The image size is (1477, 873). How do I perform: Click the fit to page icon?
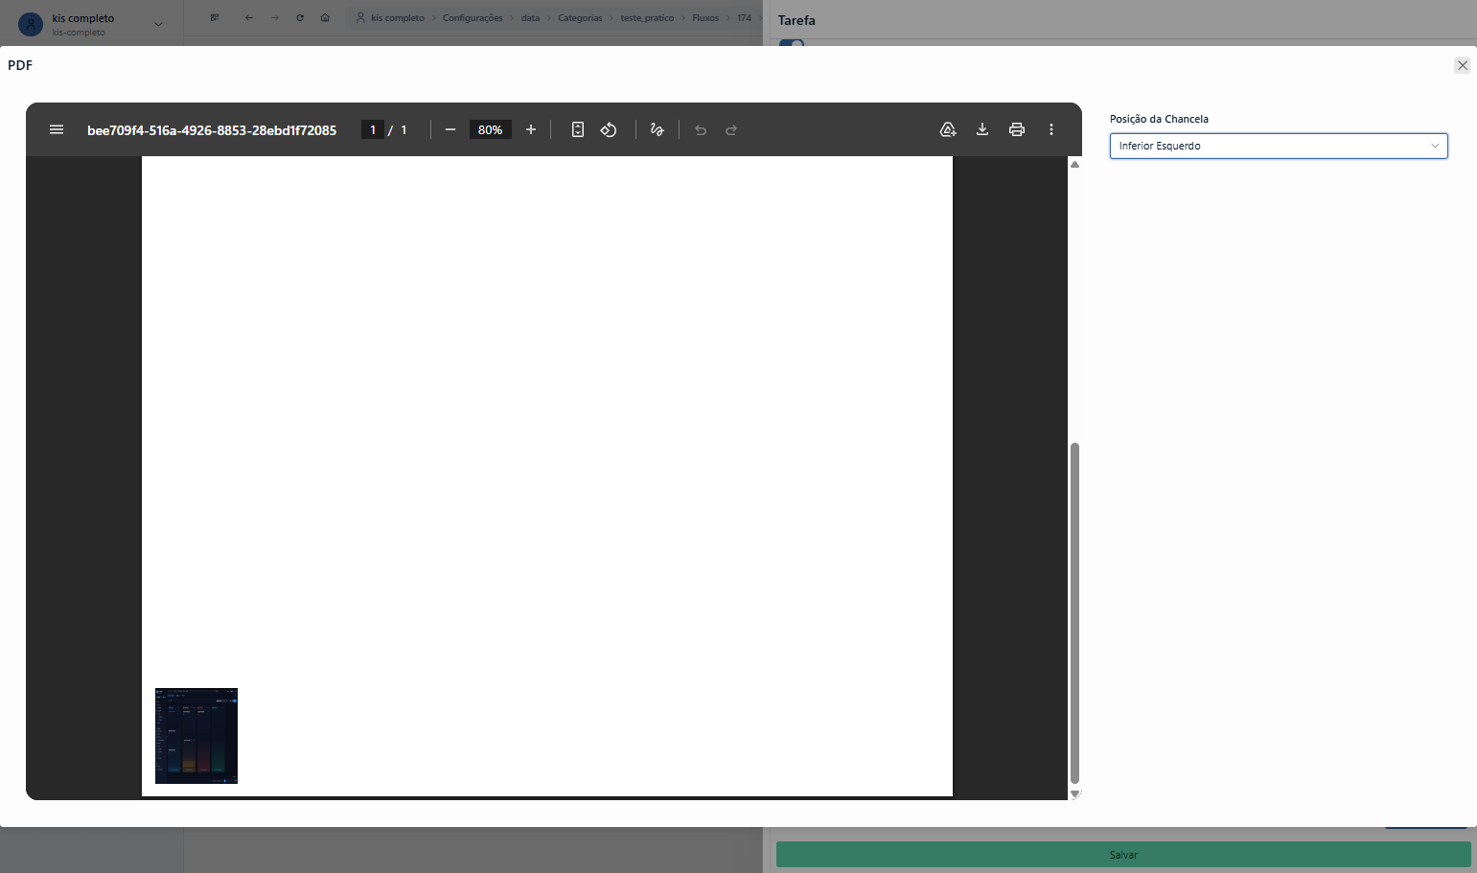tap(578, 129)
